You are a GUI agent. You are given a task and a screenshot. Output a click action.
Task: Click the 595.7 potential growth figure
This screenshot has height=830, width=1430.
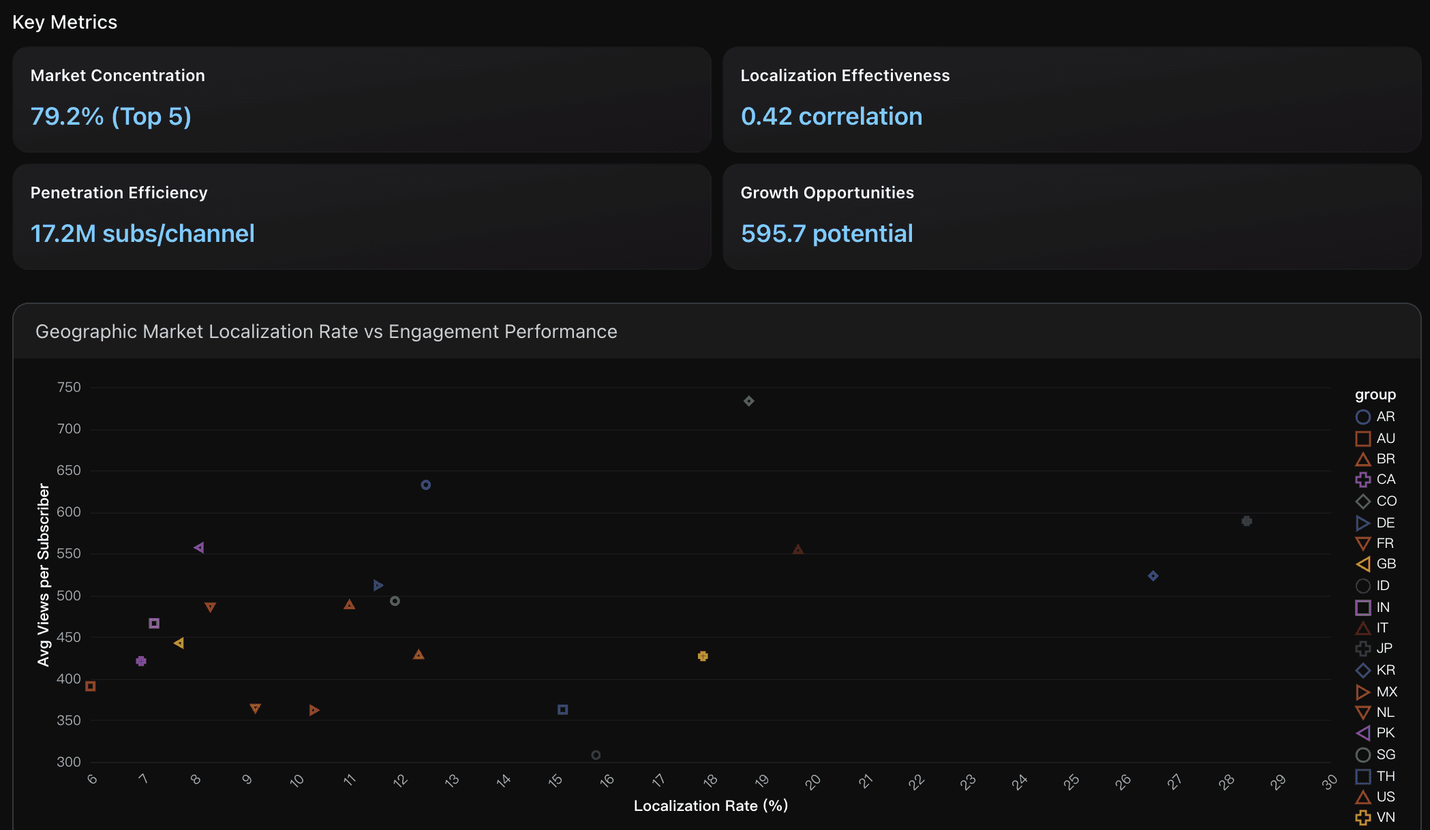point(827,233)
